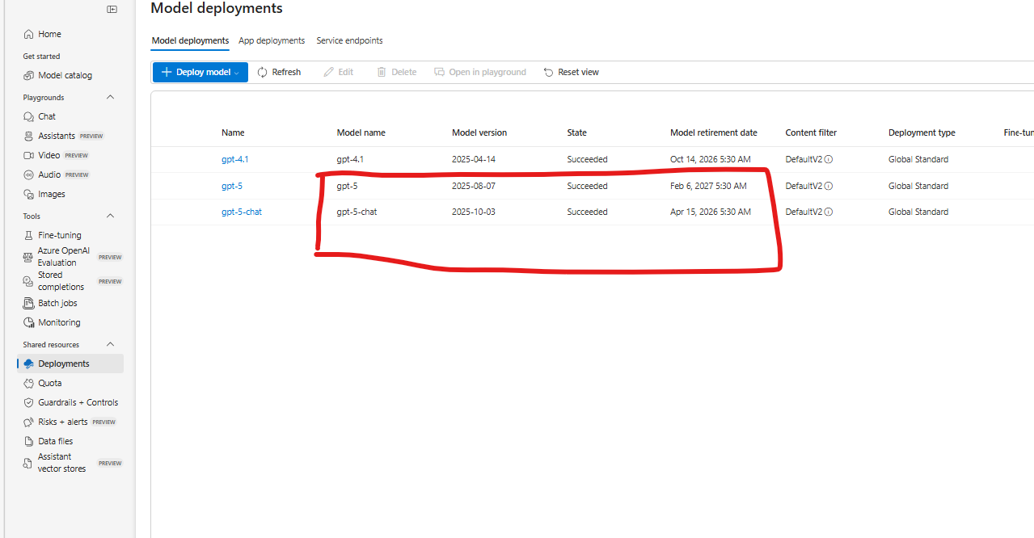Sort by Model retirement date column
Viewport: 1034px width, 538px height.
coord(714,132)
